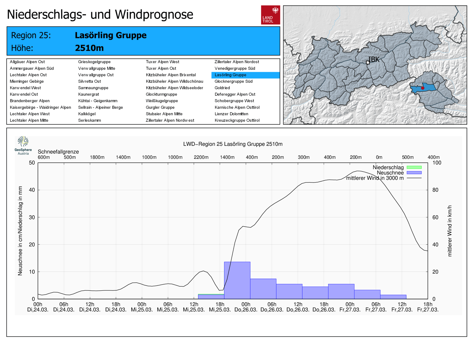This screenshot has width=473, height=341.
Task: Open Kaisergebirge - Waidringer Alpen forecast
Action: 40,107
